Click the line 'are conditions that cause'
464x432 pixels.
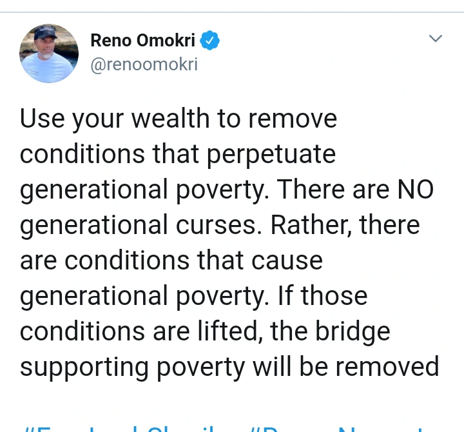tap(171, 260)
